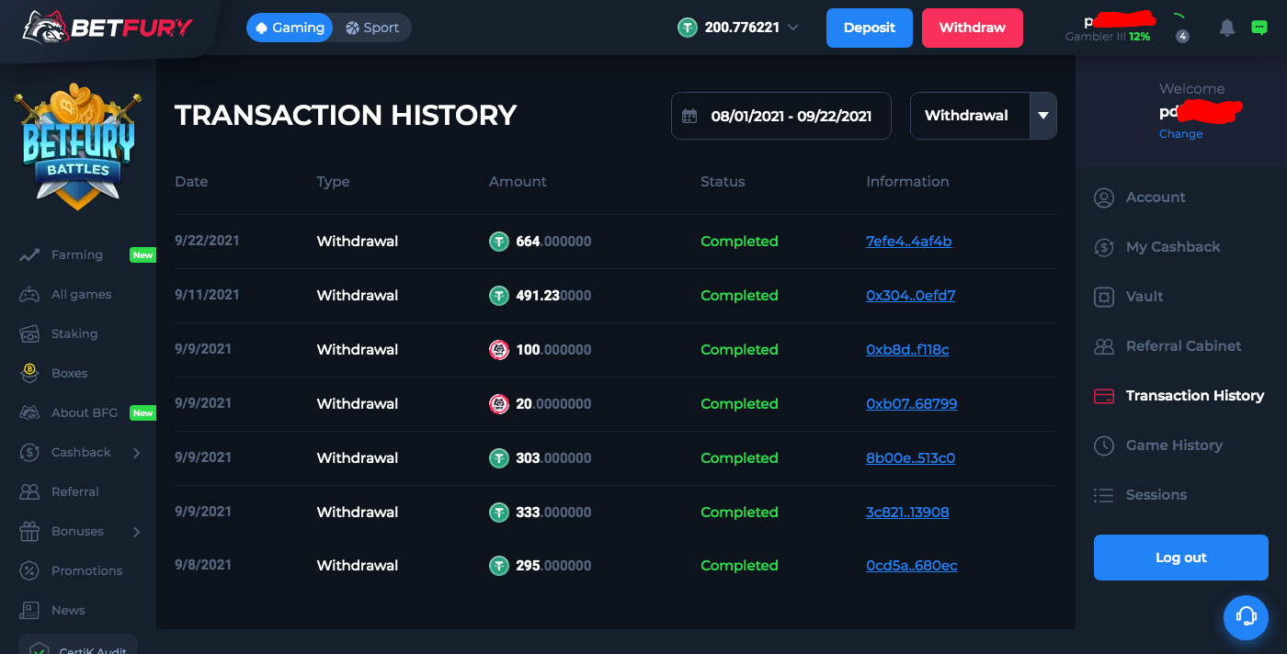
Task: Click the Boxes coin icon
Action: click(29, 373)
